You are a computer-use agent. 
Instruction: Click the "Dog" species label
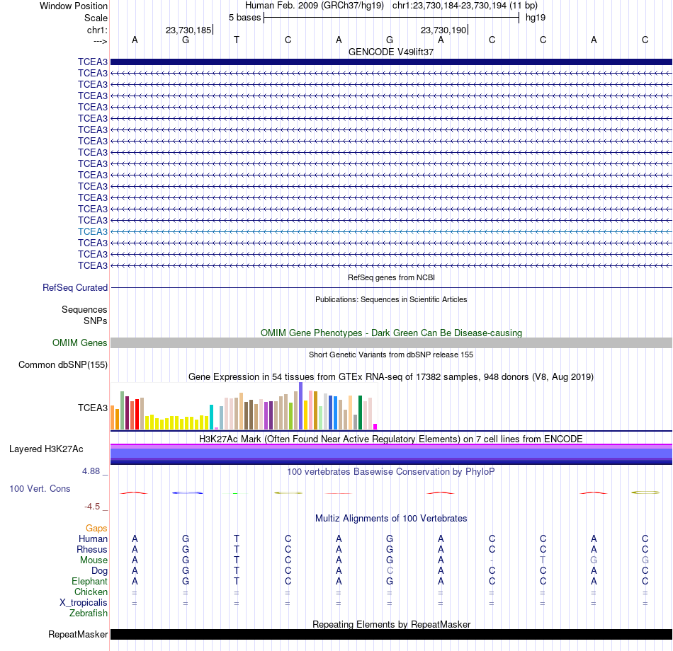click(99, 571)
